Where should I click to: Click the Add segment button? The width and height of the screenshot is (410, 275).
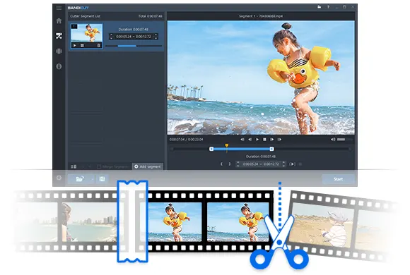(148, 166)
